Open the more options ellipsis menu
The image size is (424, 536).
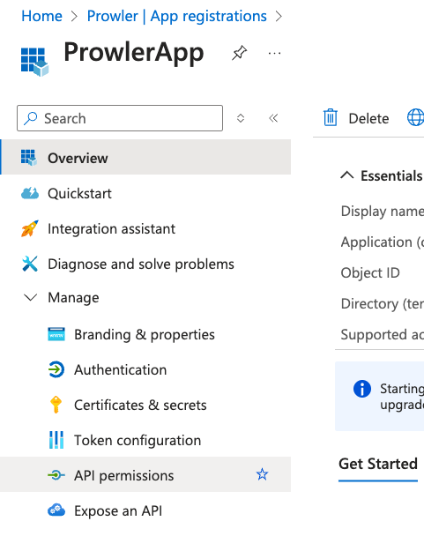pos(274,53)
